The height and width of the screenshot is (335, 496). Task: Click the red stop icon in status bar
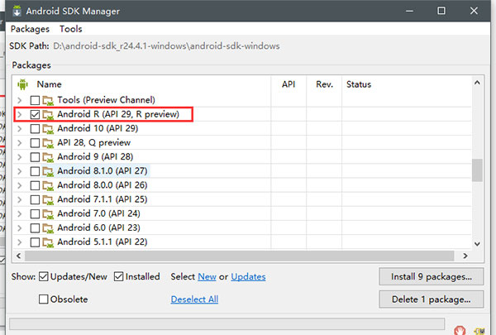pos(460,327)
